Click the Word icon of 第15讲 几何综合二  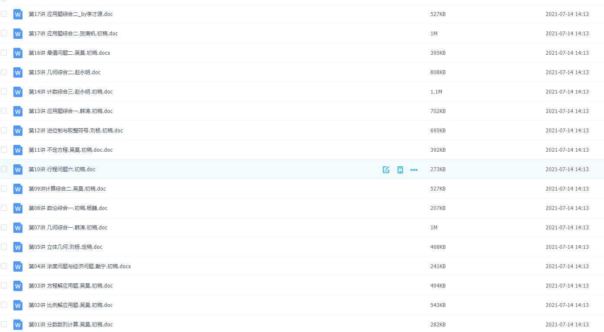coord(18,72)
